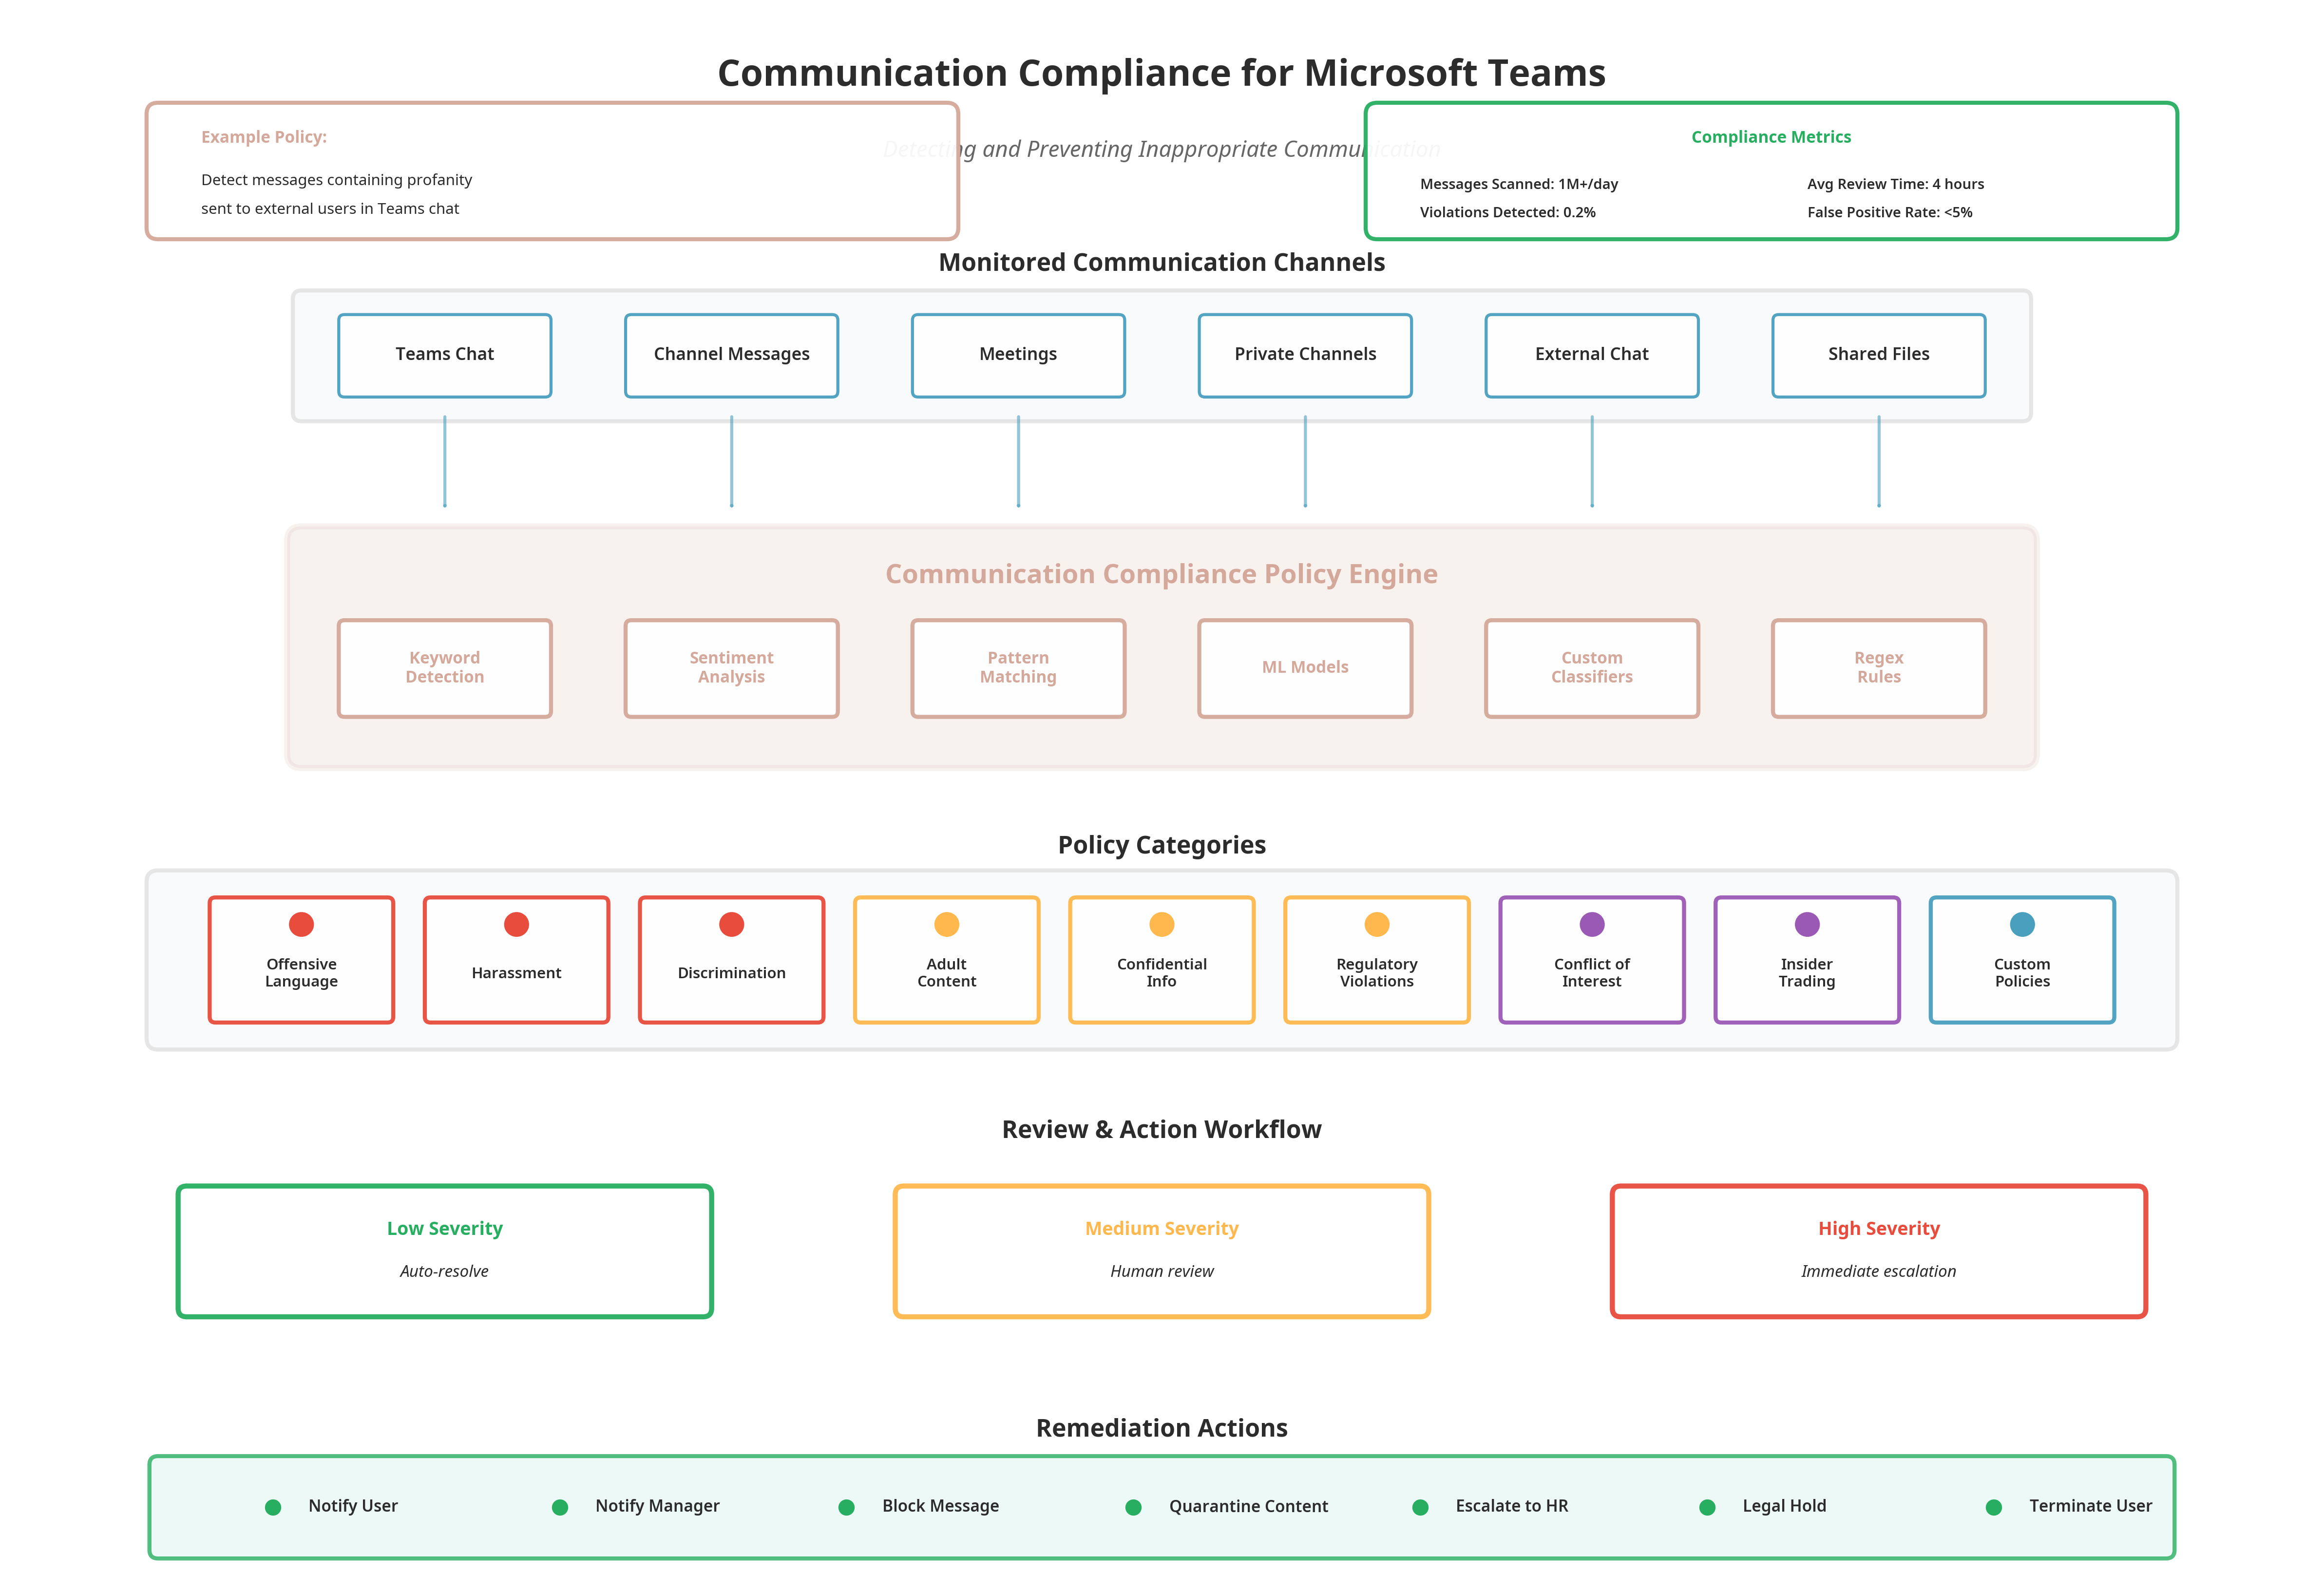Select the External Chat box
Viewport: 2324px width, 1593px height.
[x=1591, y=355]
